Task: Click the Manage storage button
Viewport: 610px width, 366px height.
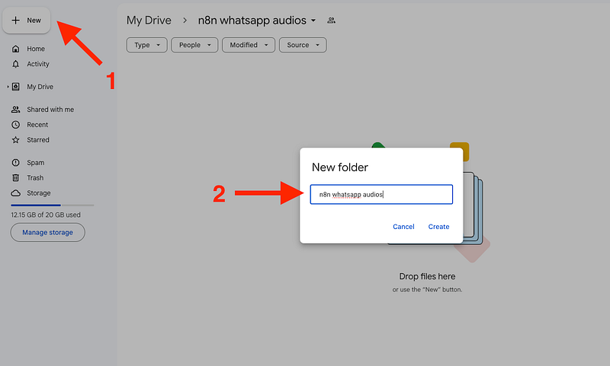Action: pyautogui.click(x=48, y=232)
